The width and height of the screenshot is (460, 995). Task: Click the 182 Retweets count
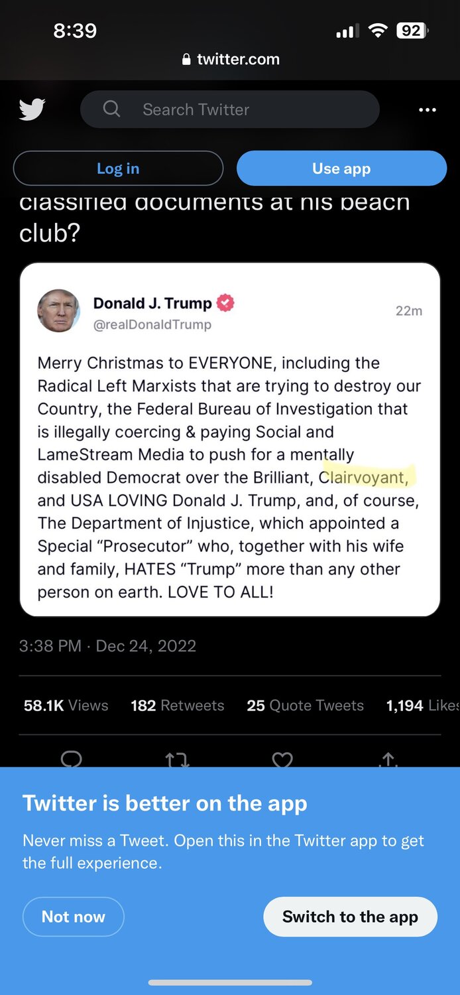177,705
